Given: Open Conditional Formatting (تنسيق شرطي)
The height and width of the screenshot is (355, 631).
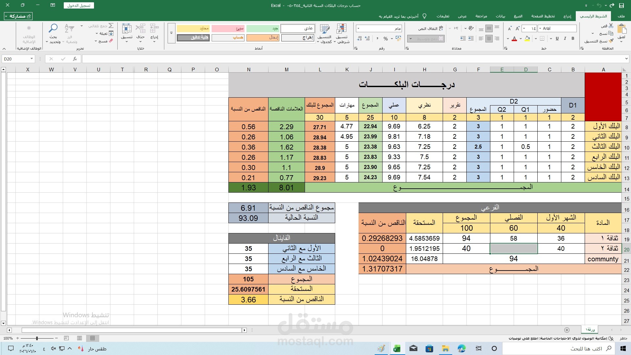Looking at the screenshot, I should tap(342, 34).
